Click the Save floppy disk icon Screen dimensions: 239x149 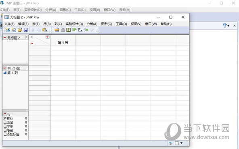tap(25, 30)
